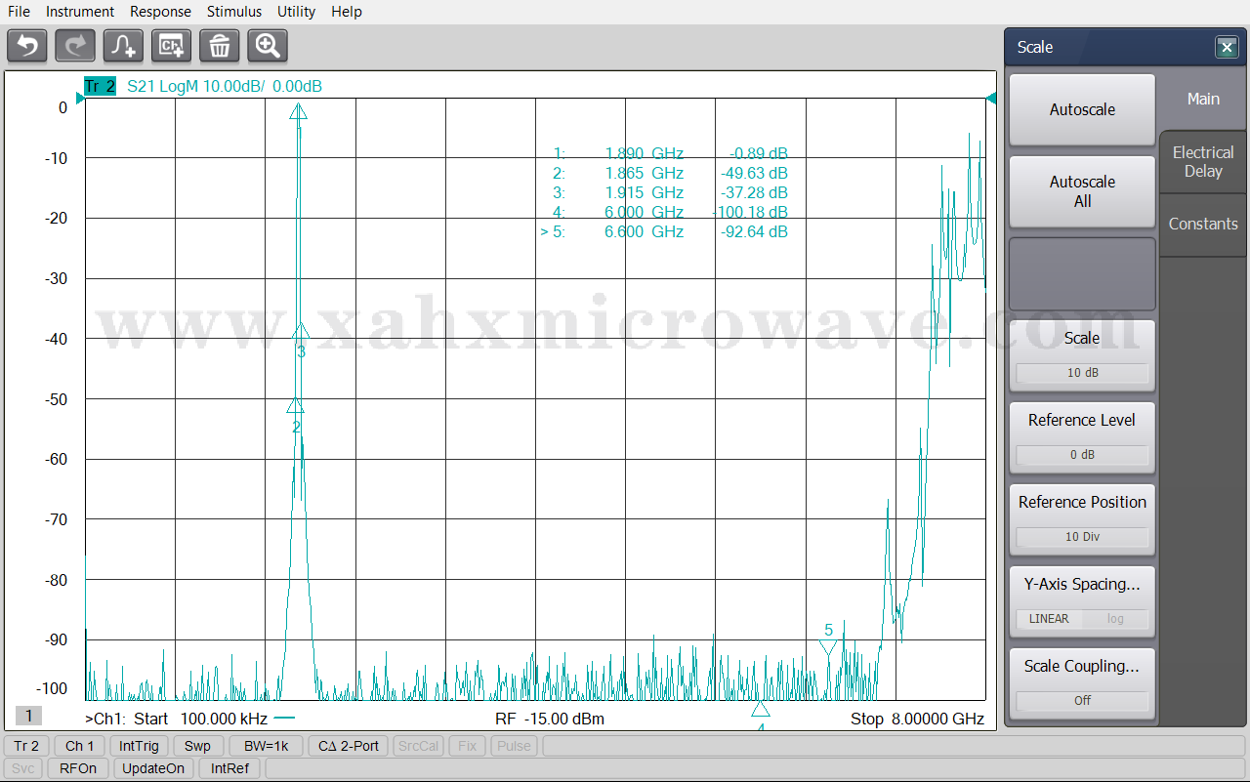1250x782 pixels.
Task: Open the Help menu
Action: tap(347, 12)
